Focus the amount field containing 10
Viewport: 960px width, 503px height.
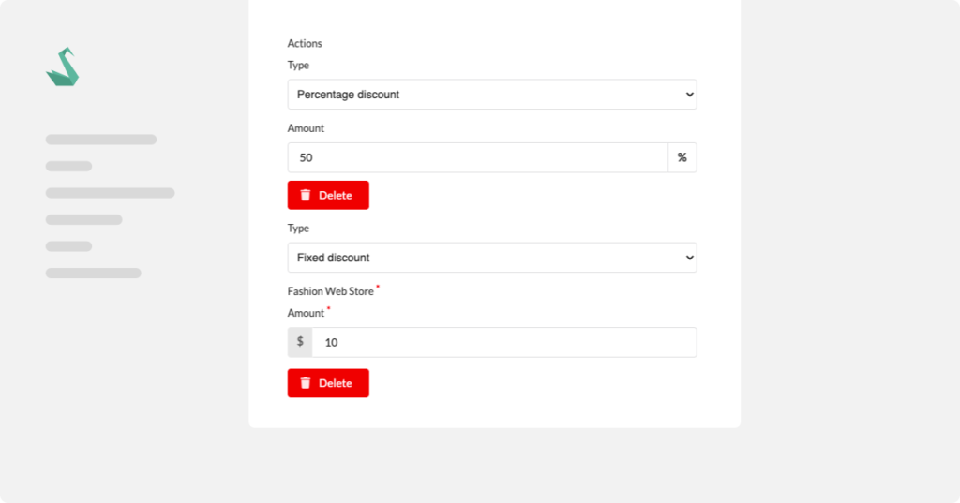click(x=504, y=342)
